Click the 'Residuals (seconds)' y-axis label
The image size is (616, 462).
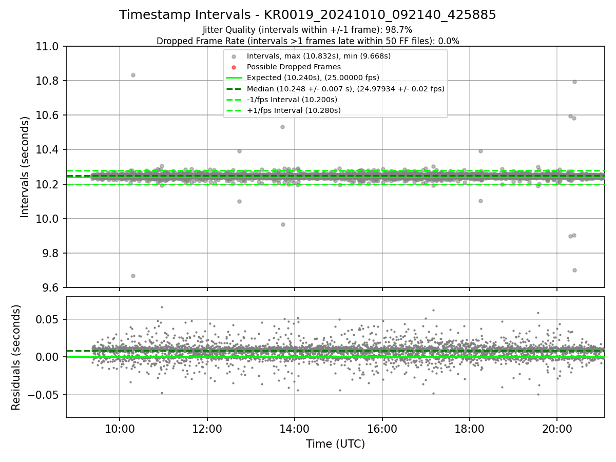point(16,357)
